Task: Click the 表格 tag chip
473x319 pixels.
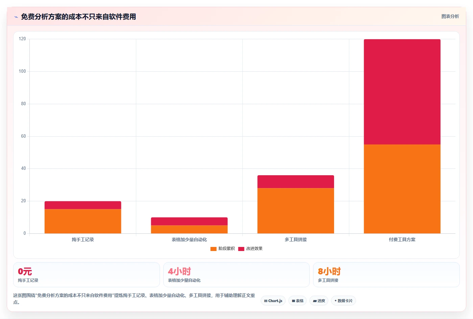Action: click(298, 301)
